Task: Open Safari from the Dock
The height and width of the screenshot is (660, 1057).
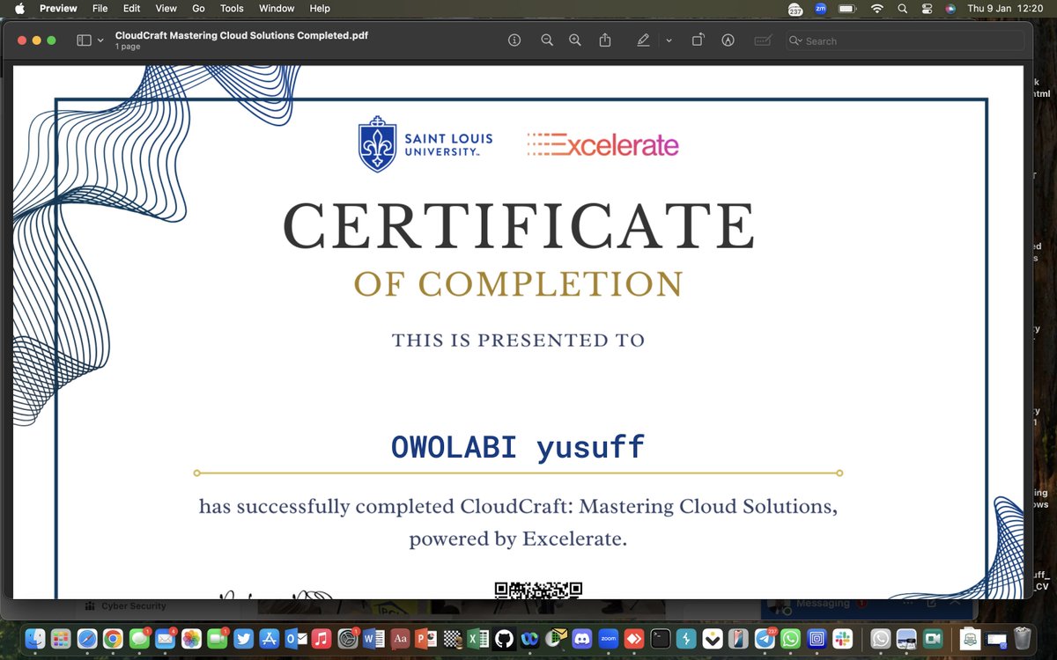Action: click(x=87, y=639)
